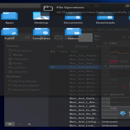This screenshot has width=130, height=130.
Task: Select Radio in Library sidebar
Action: [x=15, y=63]
